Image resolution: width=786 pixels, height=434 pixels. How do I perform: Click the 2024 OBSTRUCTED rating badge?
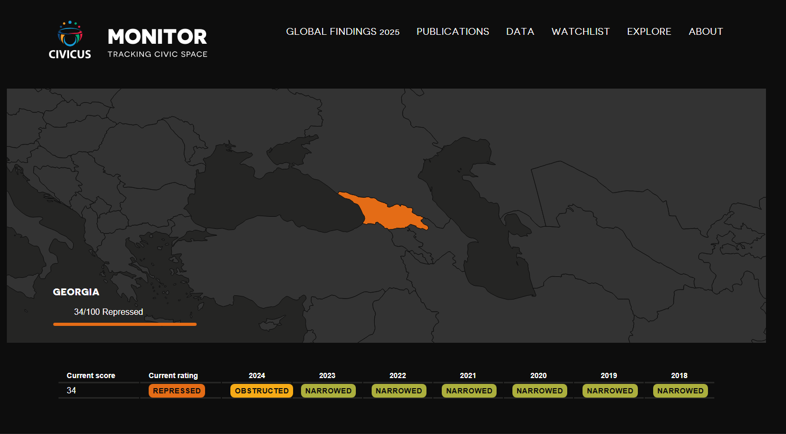tap(261, 391)
